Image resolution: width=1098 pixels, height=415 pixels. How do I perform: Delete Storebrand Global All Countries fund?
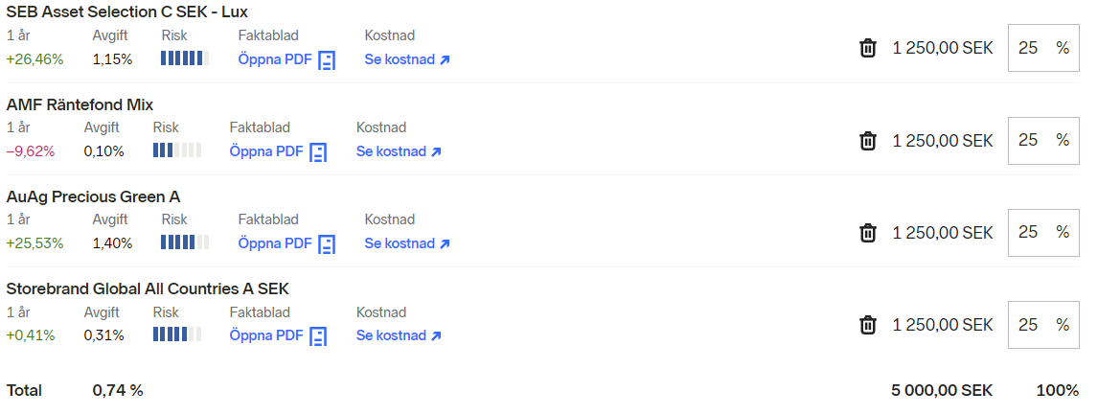point(868,325)
